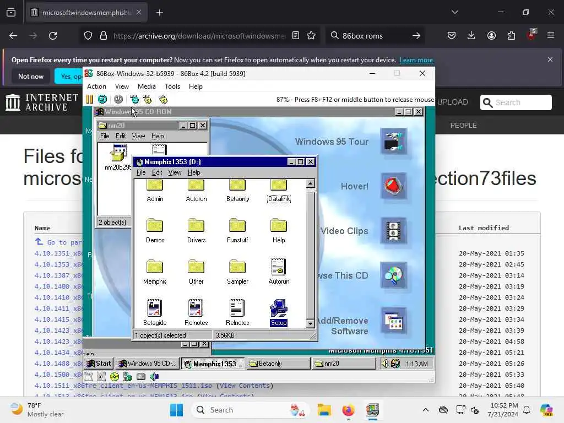Image resolution: width=564 pixels, height=423 pixels.
Task: Open the 86Box Action menu
Action: (96, 86)
